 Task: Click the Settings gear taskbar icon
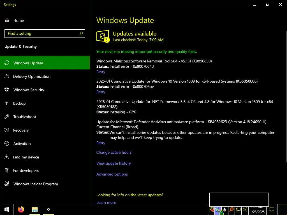click(48, 209)
